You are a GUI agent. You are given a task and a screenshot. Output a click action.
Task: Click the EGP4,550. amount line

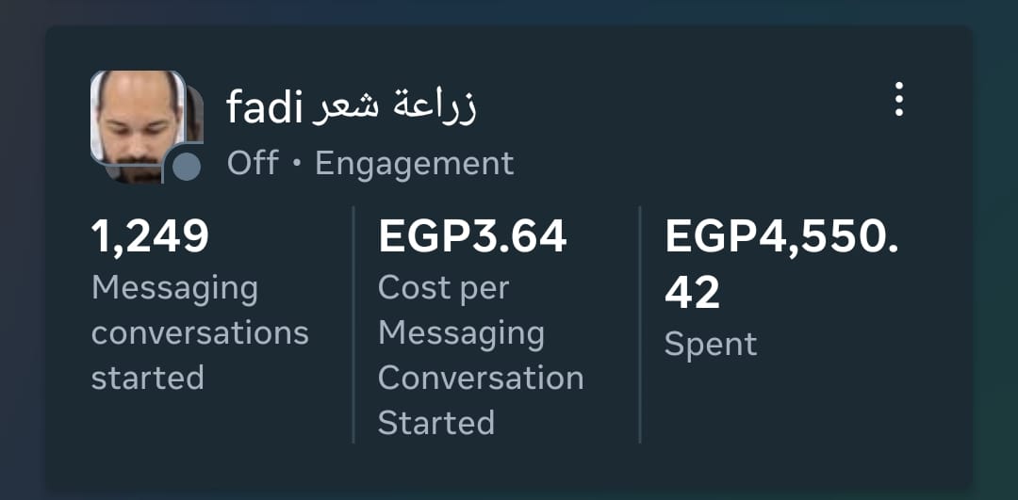click(781, 236)
